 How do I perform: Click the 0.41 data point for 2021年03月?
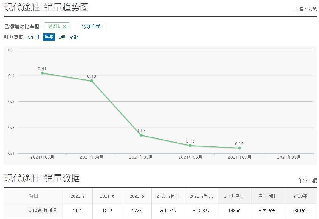[x=43, y=73]
